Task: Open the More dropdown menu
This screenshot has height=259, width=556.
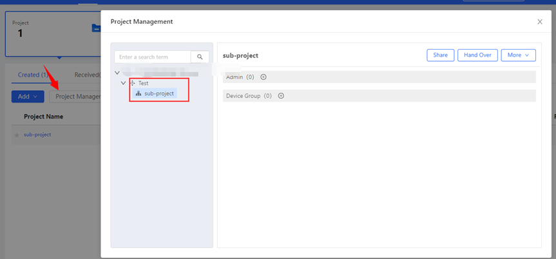Action: tap(518, 55)
